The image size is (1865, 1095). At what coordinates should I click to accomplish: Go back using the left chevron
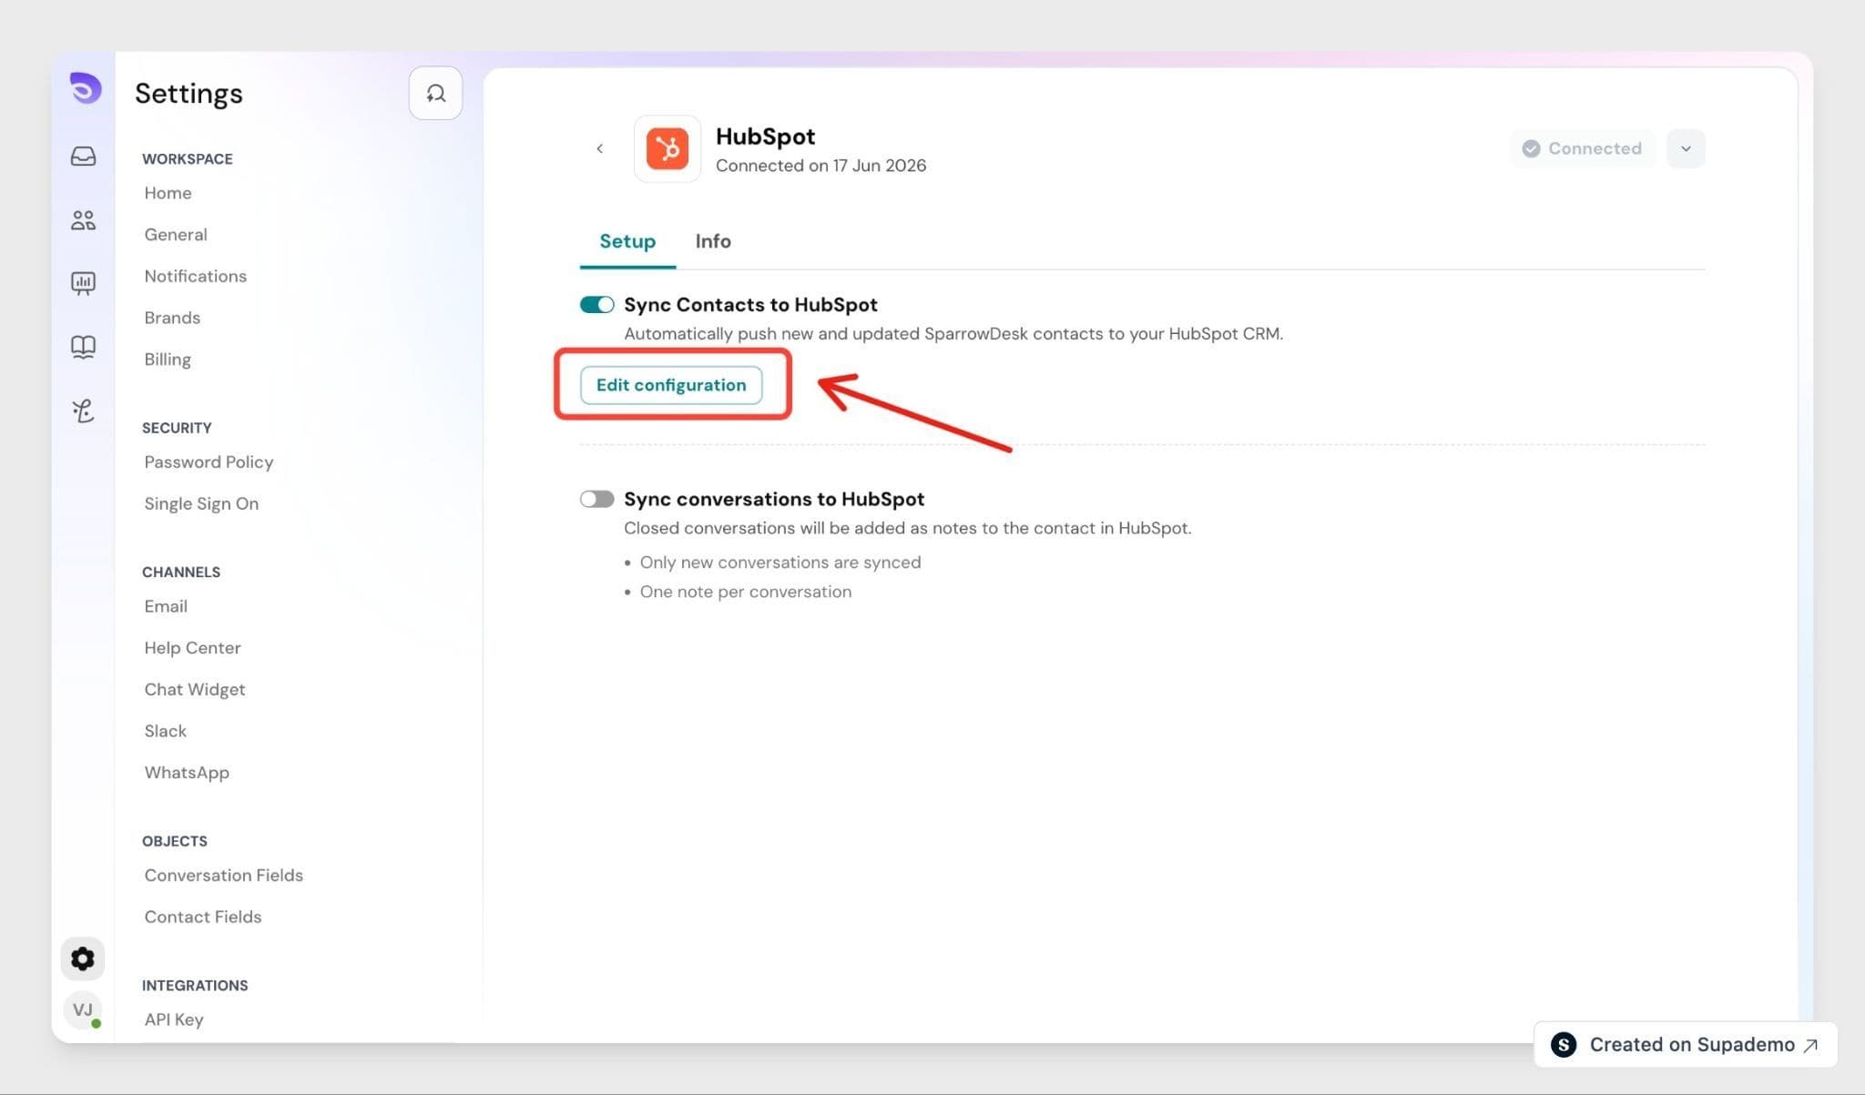(599, 148)
